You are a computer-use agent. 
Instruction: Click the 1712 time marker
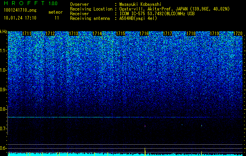(50, 34)
